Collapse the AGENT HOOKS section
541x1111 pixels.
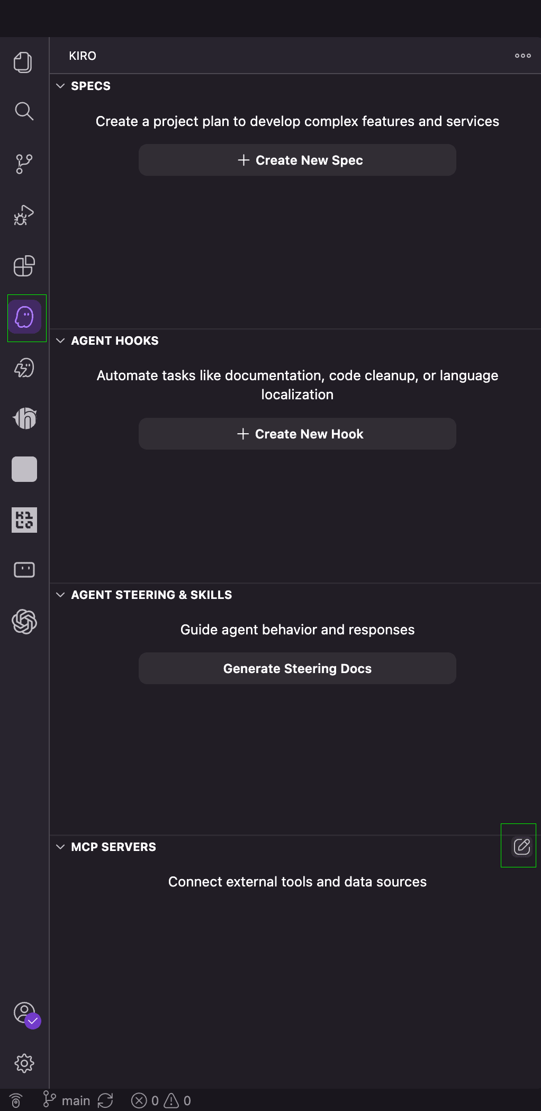tap(60, 341)
